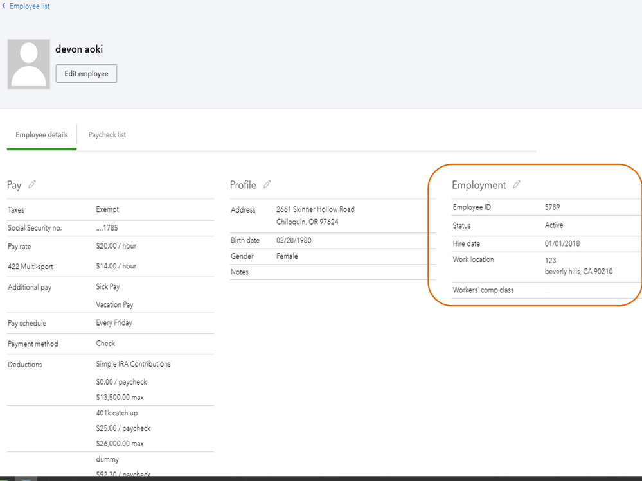Viewport: 642px width, 481px height.
Task: Click the employee avatar placeholder image
Action: 29,64
